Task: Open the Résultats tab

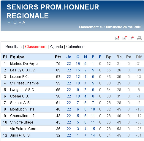Action: tap(13, 47)
